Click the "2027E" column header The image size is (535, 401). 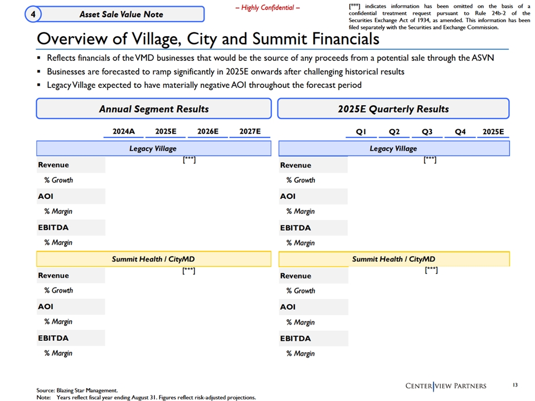tap(250, 131)
